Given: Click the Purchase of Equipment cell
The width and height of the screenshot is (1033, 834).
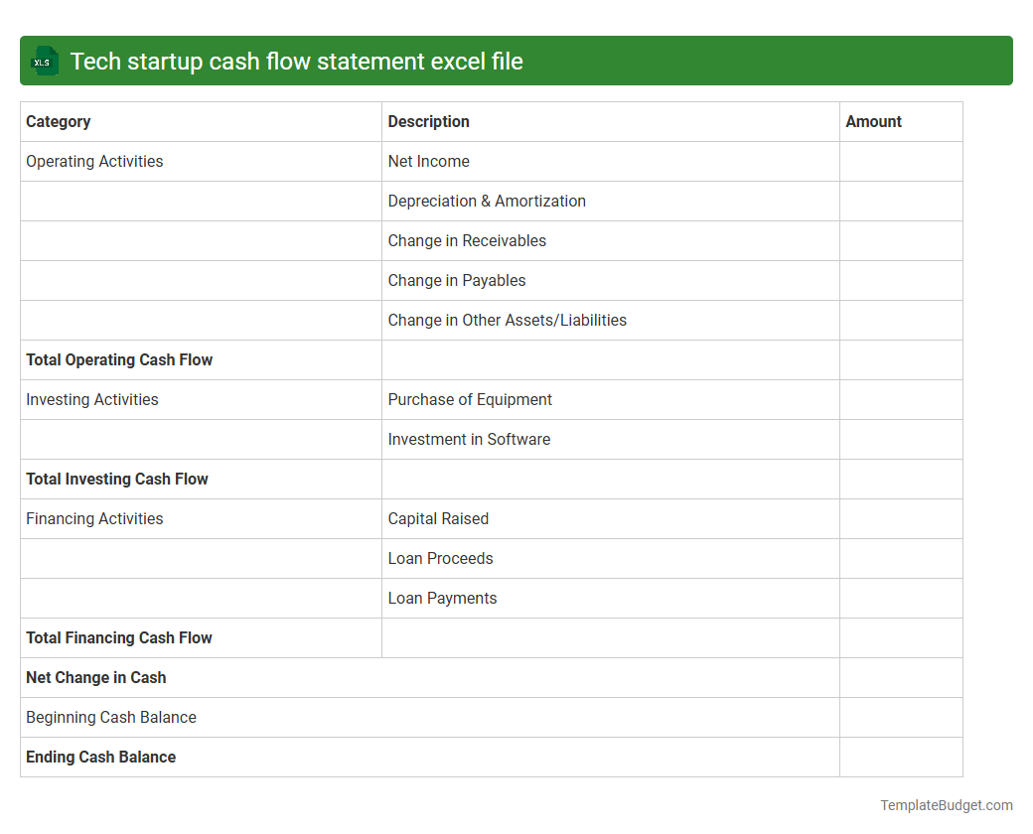Looking at the screenshot, I should pyautogui.click(x=470, y=399).
